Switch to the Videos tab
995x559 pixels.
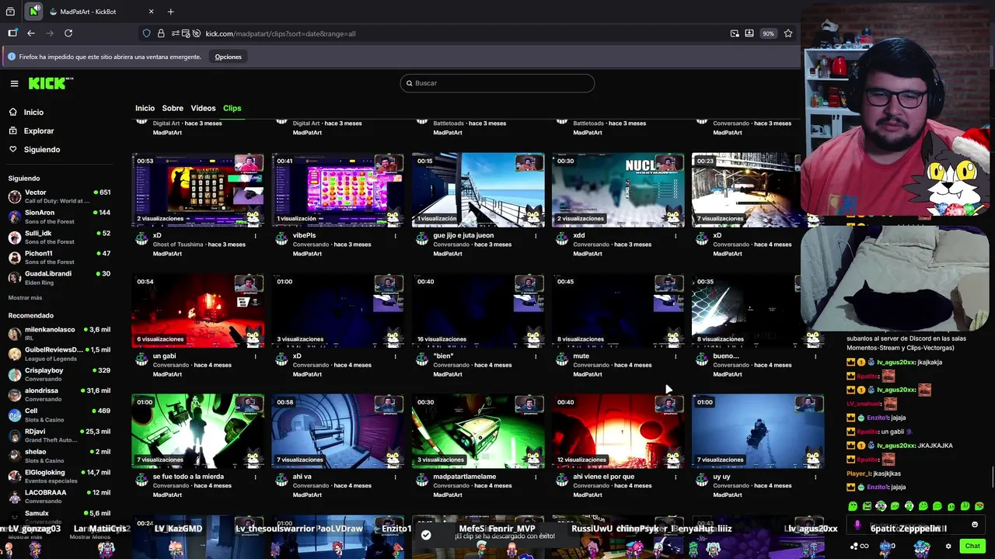(203, 108)
